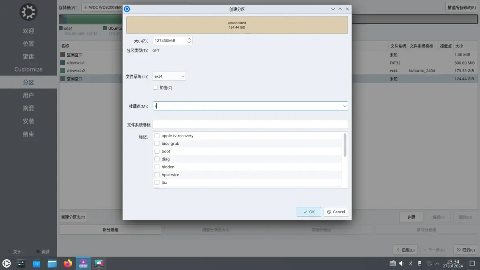
Task: Enable the hidden flag checkbox
Action: [157, 167]
